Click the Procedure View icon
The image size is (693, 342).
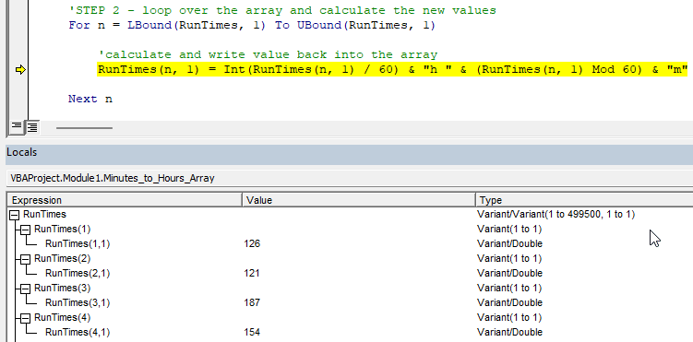[x=16, y=127]
